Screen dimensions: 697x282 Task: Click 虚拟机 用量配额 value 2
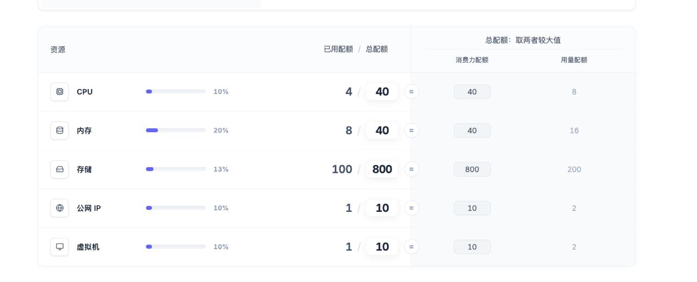tap(574, 247)
